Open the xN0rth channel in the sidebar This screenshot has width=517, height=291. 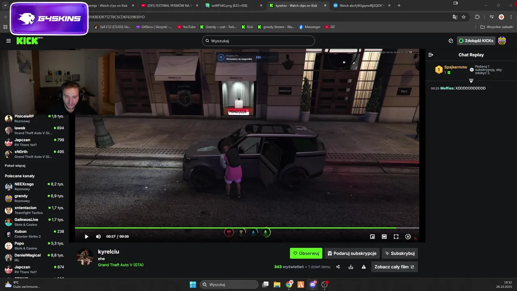pyautogui.click(x=34, y=154)
